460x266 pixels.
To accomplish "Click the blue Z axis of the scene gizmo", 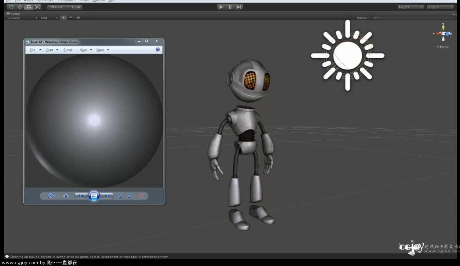I will 448,34.
